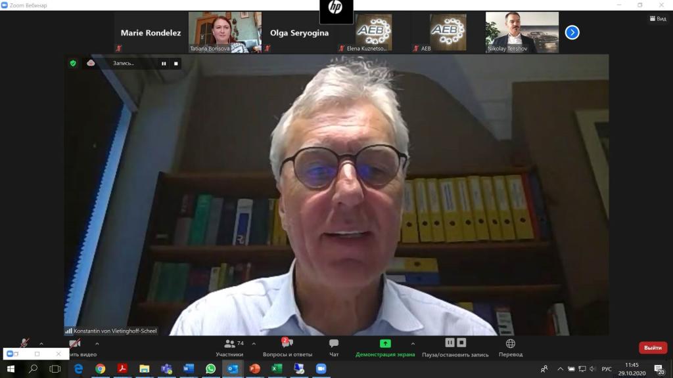Viewport: 673px width, 378px height.
Task: Click the signal strength bars icon
Action: pos(68,331)
